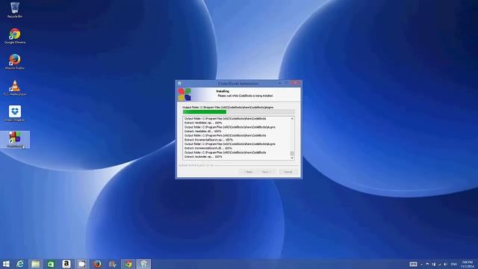Image resolution: width=478 pixels, height=269 pixels.
Task: Click the Cancel button in the installer
Action: [x=288, y=172]
